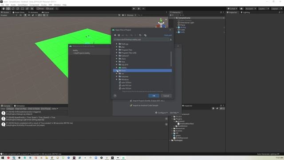This screenshot has height=160, width=284.
Task: Open the Edit menu
Action: (x=7, y=5)
